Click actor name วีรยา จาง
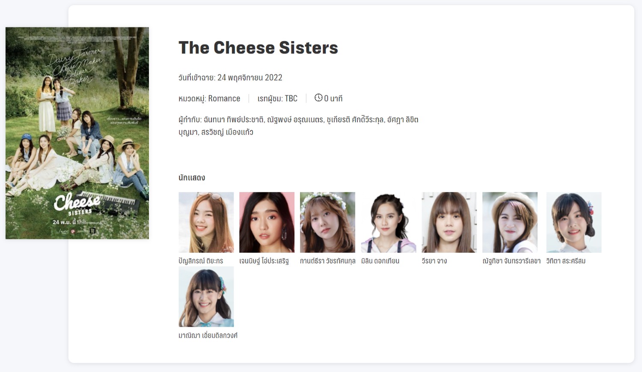The width and height of the screenshot is (642, 372). pyautogui.click(x=434, y=261)
